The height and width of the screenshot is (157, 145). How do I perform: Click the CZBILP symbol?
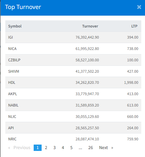coord(14,60)
